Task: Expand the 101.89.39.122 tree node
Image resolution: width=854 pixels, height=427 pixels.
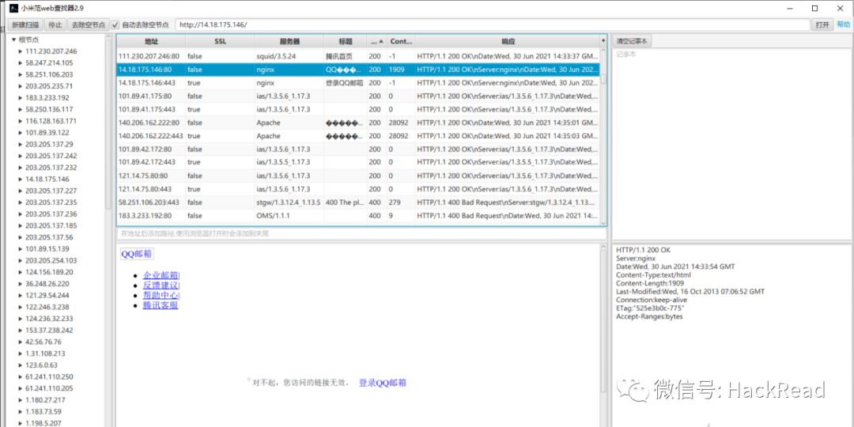Action: click(21, 133)
